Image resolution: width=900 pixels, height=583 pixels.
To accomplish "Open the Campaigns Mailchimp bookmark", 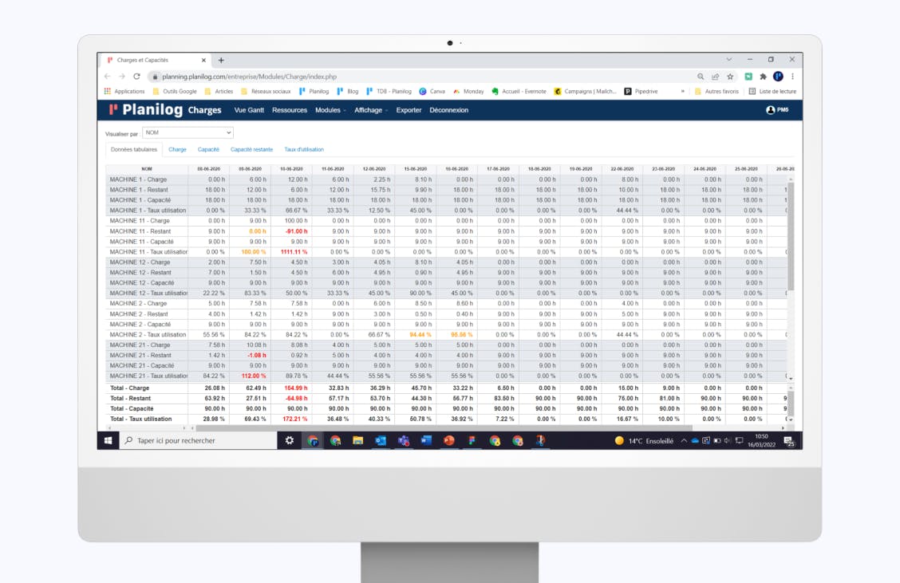I will pos(585,91).
